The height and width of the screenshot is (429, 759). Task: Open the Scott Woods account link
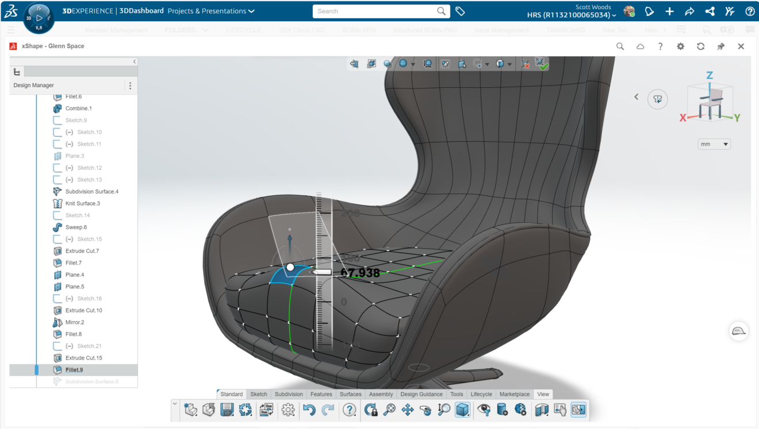coord(593,7)
